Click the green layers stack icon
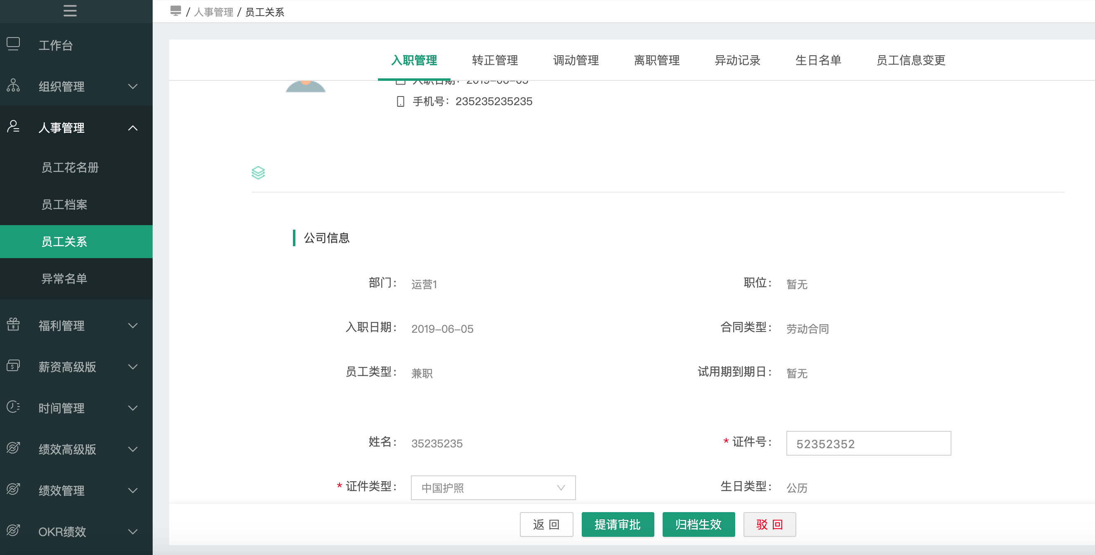This screenshot has height=555, width=1095. 258,172
